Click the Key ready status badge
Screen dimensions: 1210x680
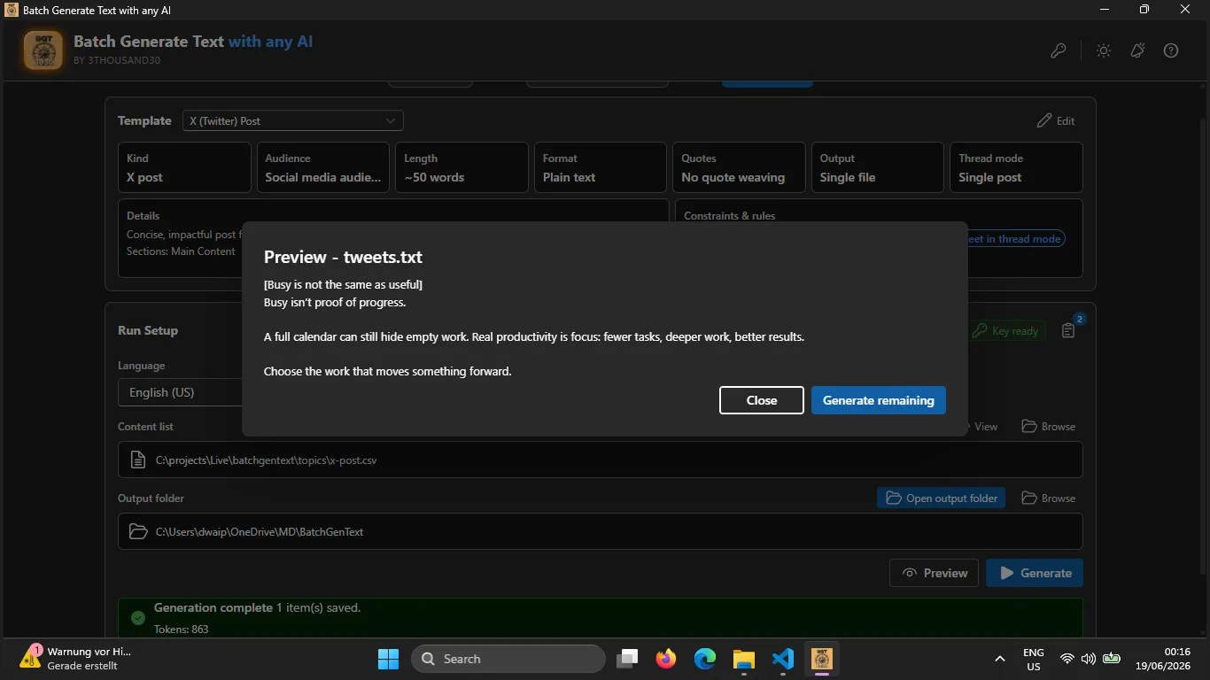(1006, 330)
